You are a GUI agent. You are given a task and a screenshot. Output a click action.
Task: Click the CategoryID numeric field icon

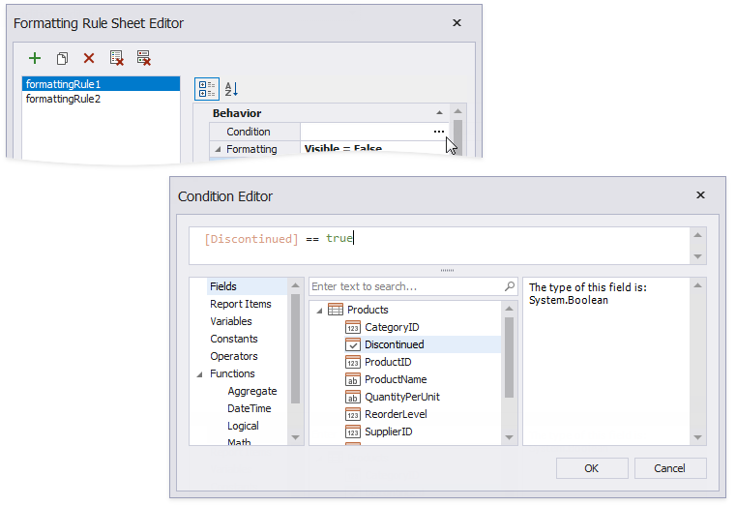(x=352, y=327)
